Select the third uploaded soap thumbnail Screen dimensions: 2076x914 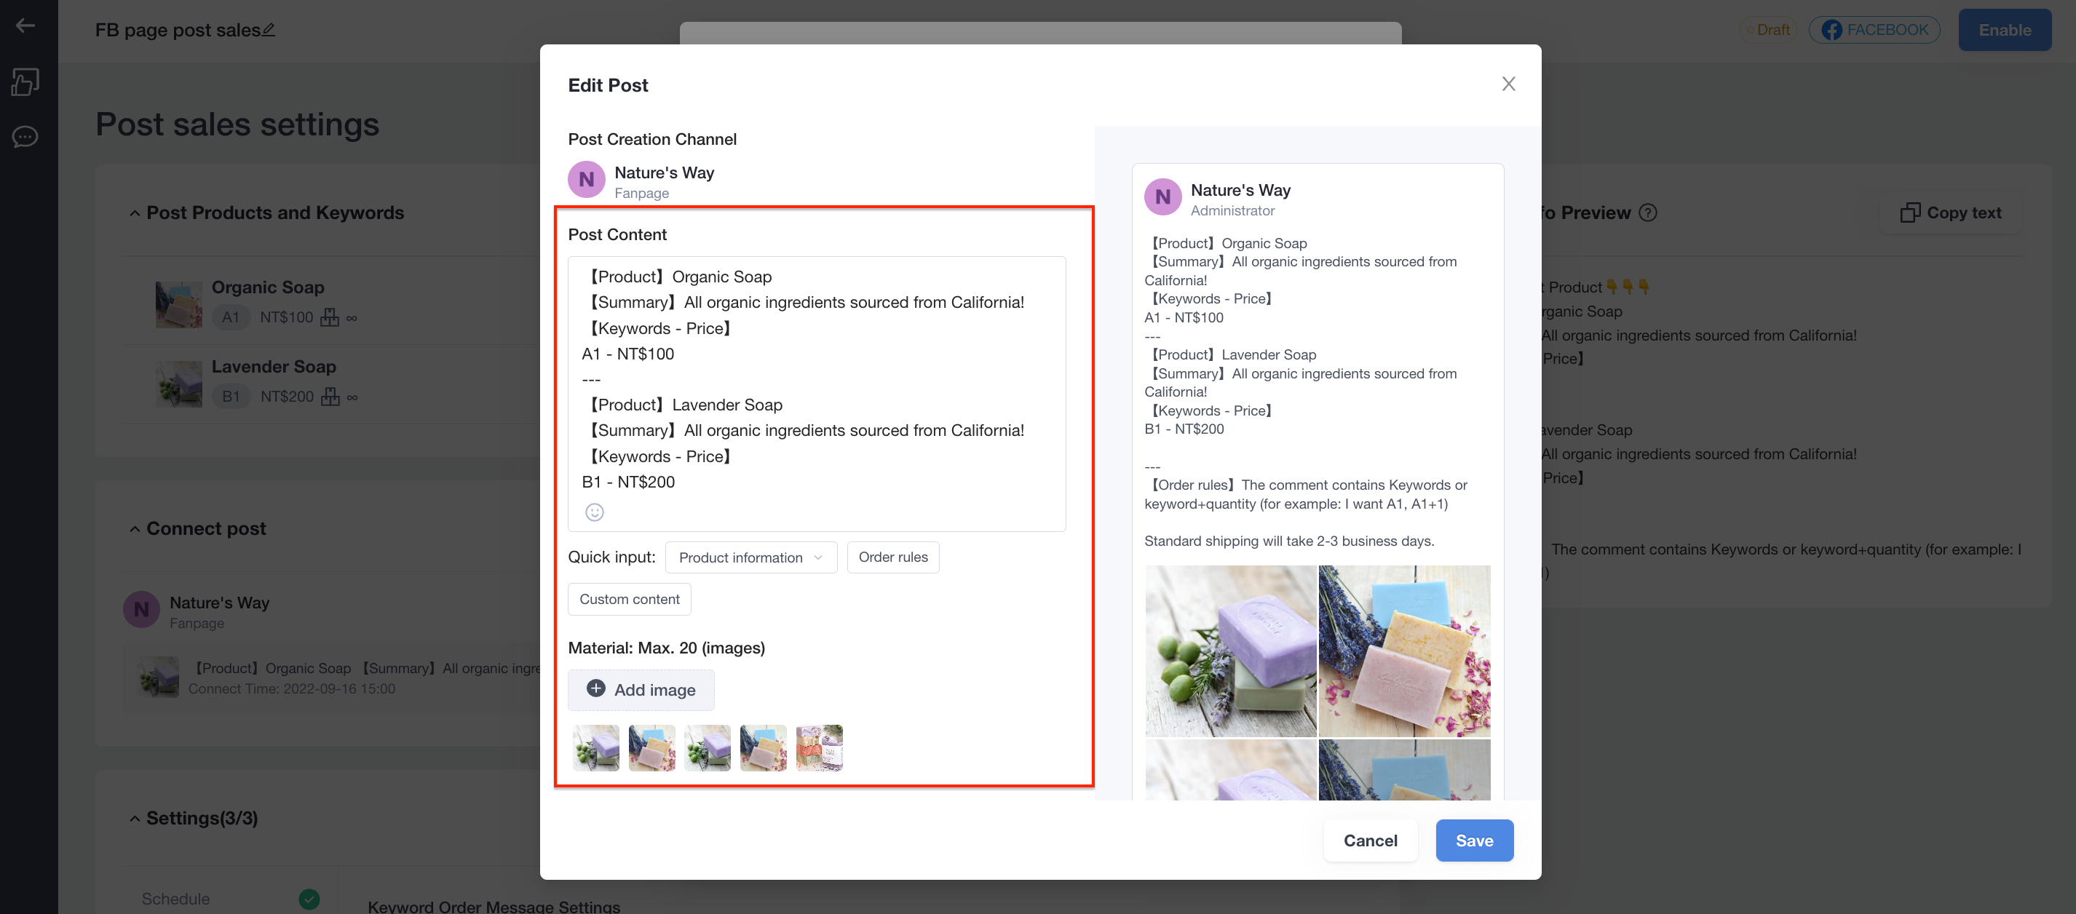707,748
